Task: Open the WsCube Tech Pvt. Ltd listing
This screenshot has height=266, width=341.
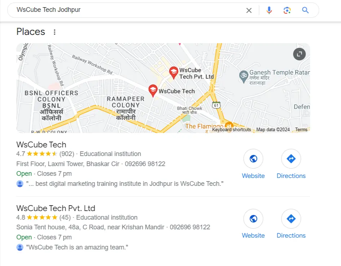Action: pos(56,208)
